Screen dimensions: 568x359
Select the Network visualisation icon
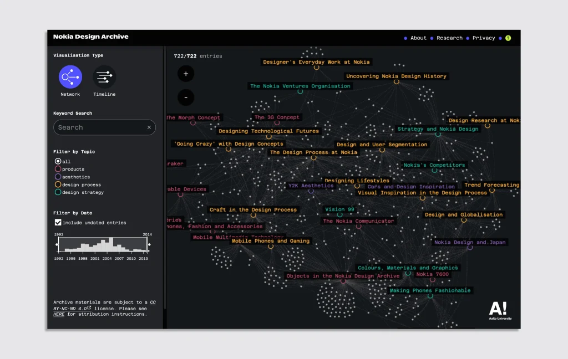(x=70, y=77)
